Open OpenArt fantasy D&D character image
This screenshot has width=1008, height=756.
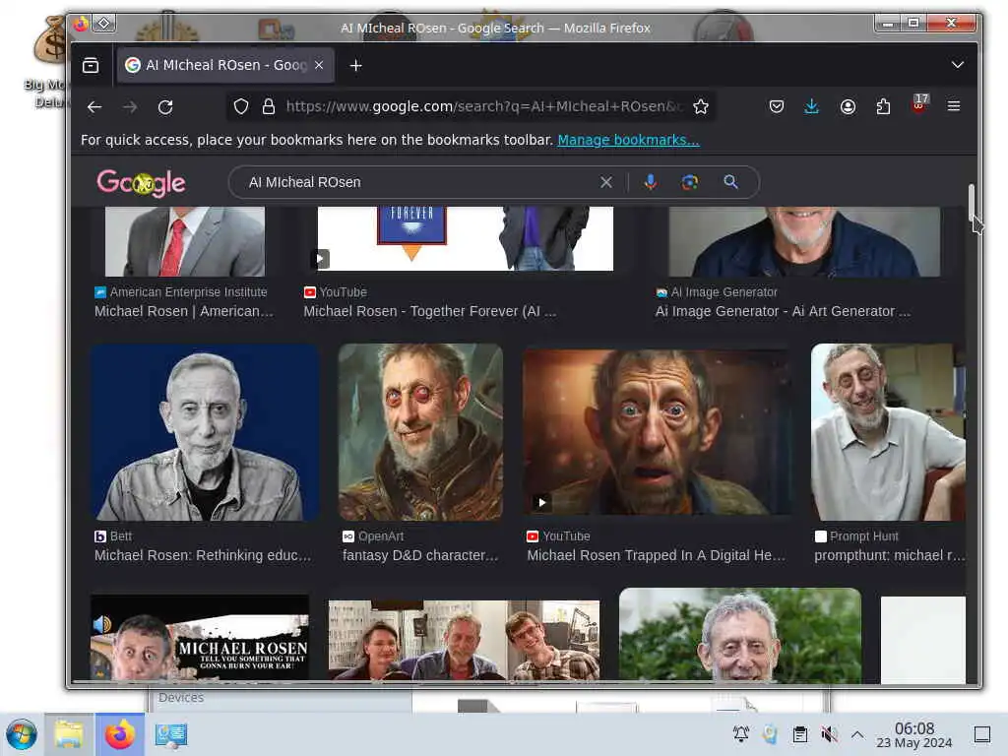[x=420, y=432]
